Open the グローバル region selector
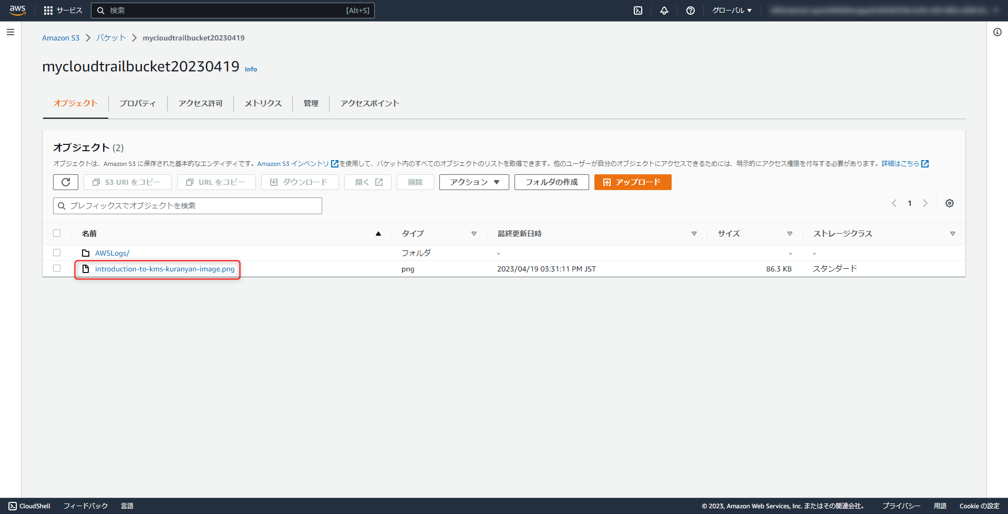This screenshot has width=1008, height=514. (732, 10)
